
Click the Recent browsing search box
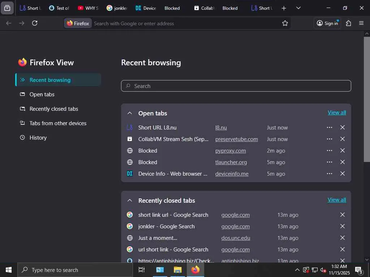click(236, 86)
